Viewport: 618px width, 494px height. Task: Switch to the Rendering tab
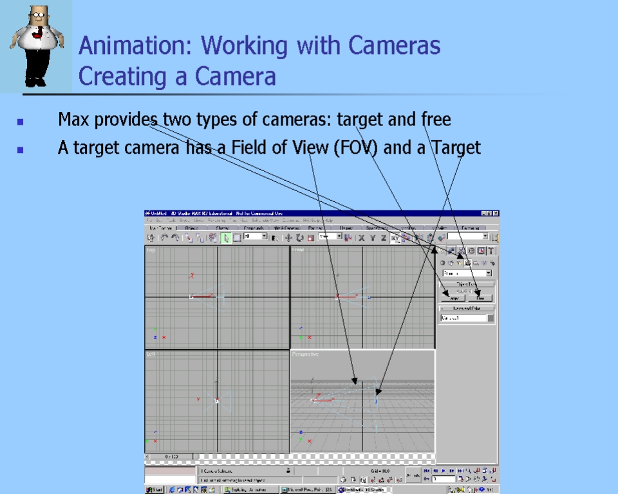pos(471,228)
